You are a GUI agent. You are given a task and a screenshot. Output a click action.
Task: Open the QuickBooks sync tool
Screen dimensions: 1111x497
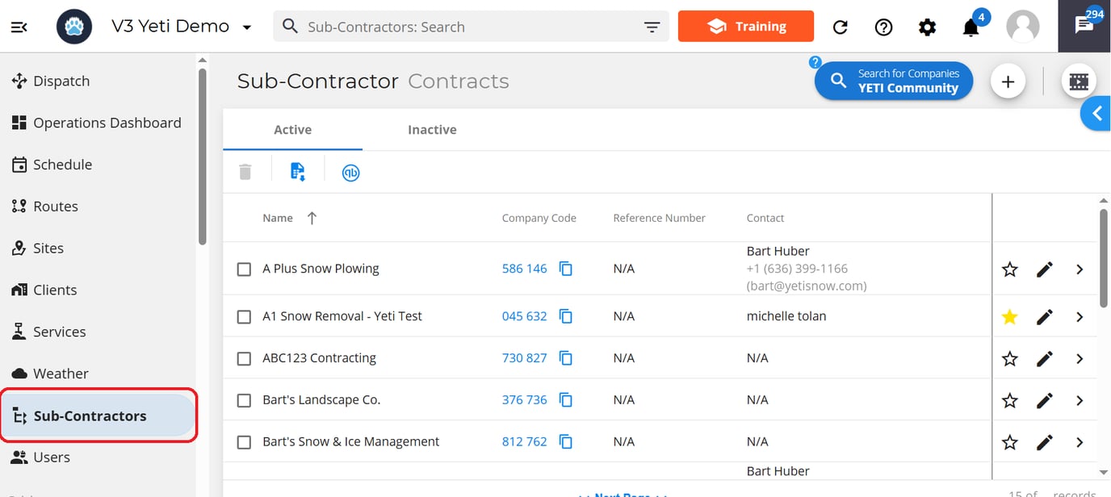(x=350, y=172)
